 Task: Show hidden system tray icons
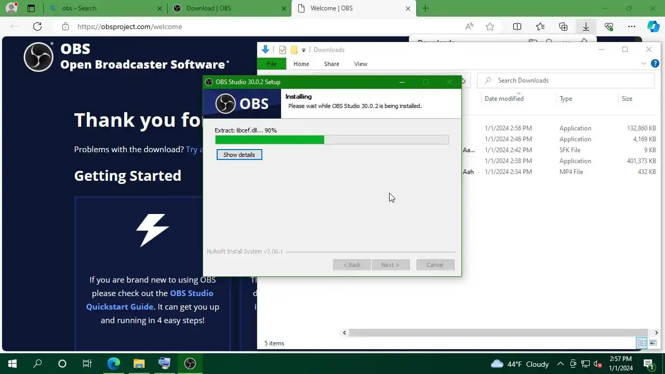[560, 364]
